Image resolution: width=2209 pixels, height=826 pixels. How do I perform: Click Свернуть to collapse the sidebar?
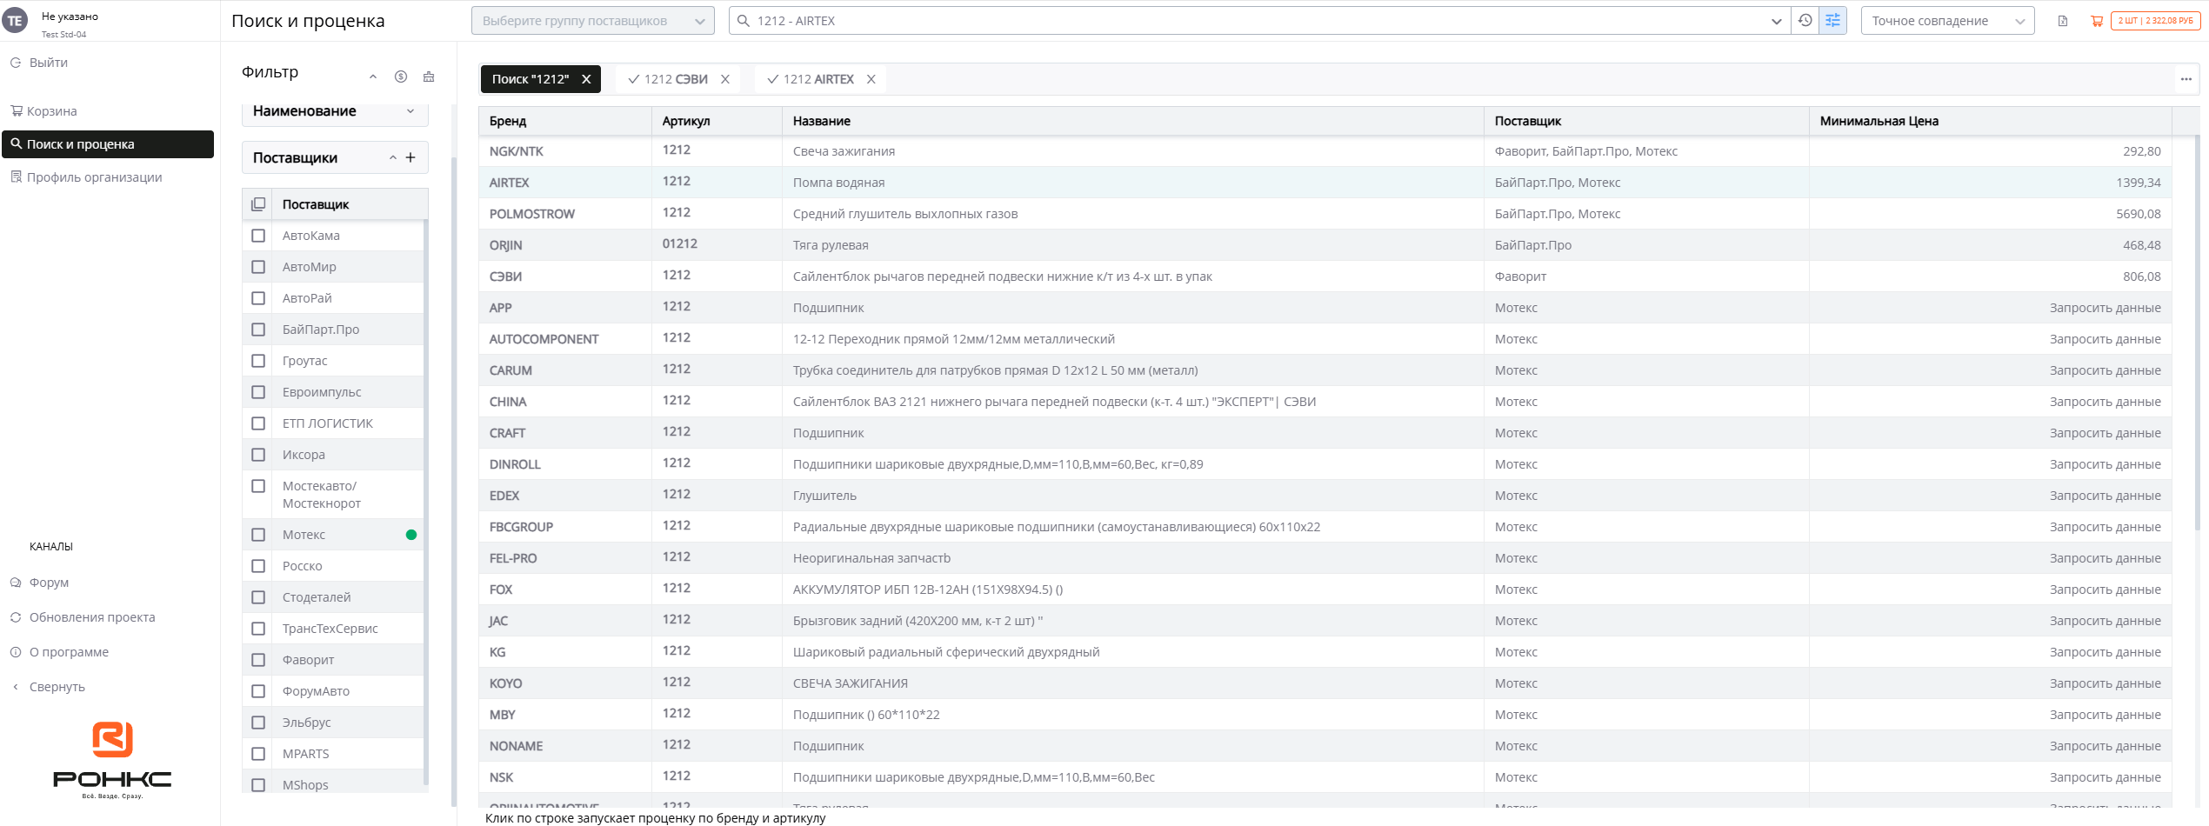click(57, 687)
